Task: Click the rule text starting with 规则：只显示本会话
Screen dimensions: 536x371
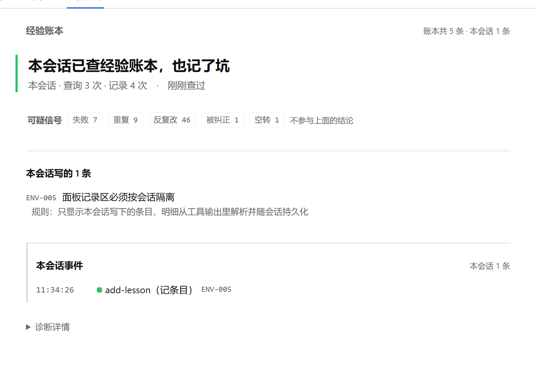Action: click(x=170, y=212)
